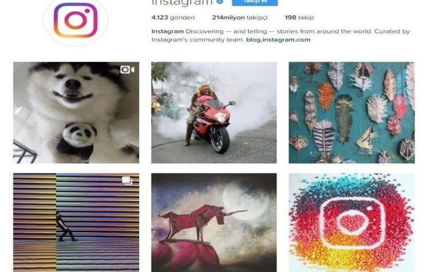Click video camera icon on dog post
432x272 pixels.
click(127, 70)
